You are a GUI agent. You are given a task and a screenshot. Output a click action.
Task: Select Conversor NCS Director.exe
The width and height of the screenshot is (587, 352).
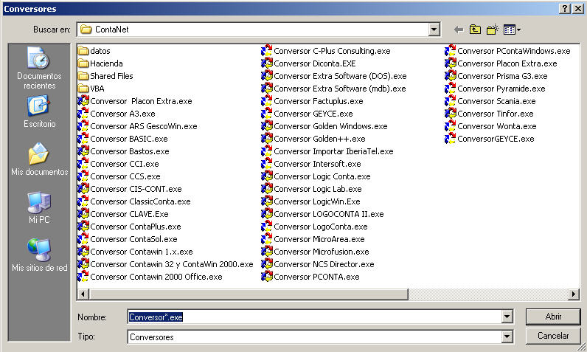[319, 264]
